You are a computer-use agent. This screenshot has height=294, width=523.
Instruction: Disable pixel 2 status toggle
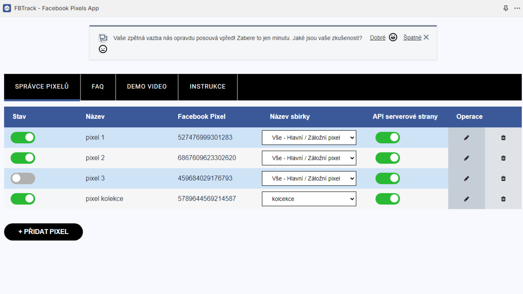(x=23, y=158)
